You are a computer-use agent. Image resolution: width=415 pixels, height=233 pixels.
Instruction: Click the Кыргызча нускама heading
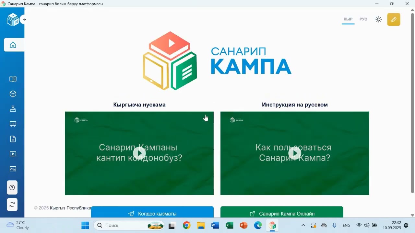tap(139, 105)
